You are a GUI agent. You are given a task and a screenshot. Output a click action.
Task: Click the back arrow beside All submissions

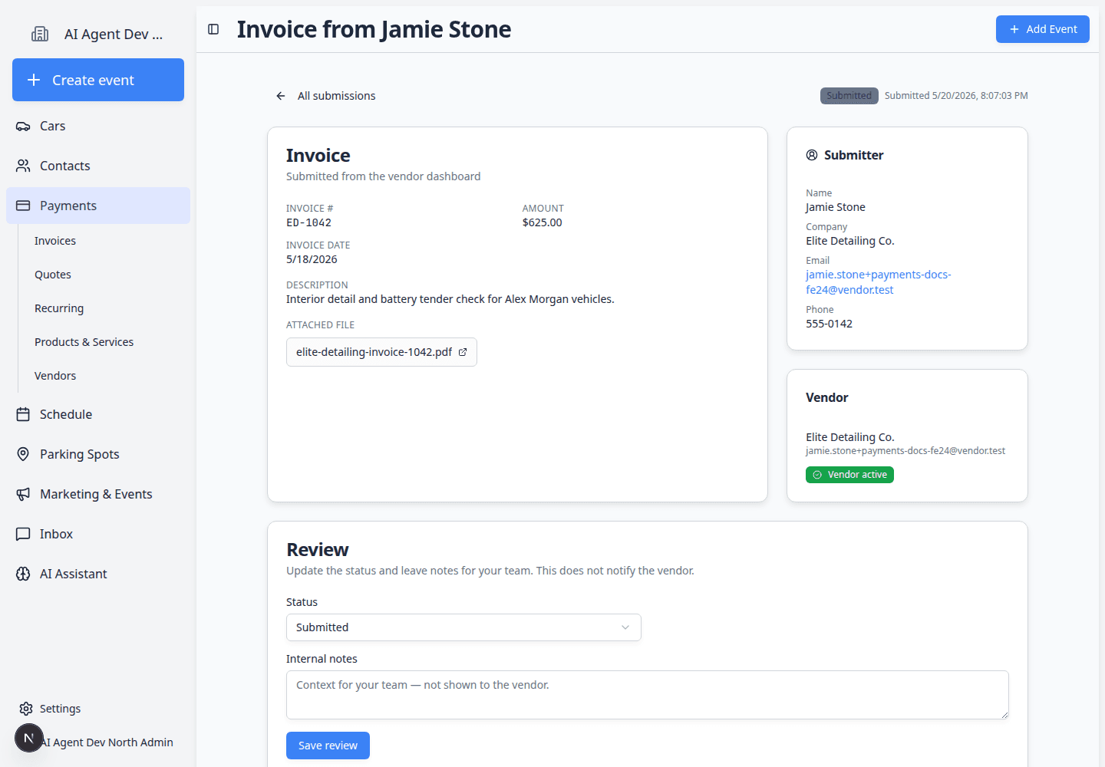(281, 96)
